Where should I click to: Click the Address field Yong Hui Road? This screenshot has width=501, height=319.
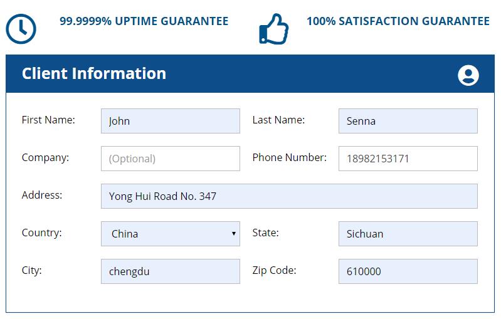[289, 196]
